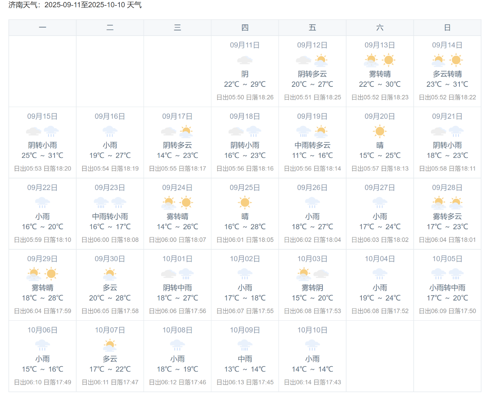Click the text 中雨转小雨 on 09月23日
Image resolution: width=485 pixels, height=398 pixels.
point(110,216)
